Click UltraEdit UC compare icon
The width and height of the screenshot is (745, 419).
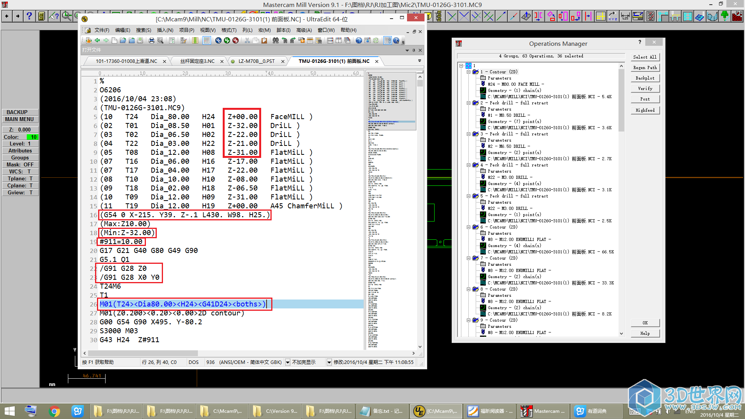218,40
